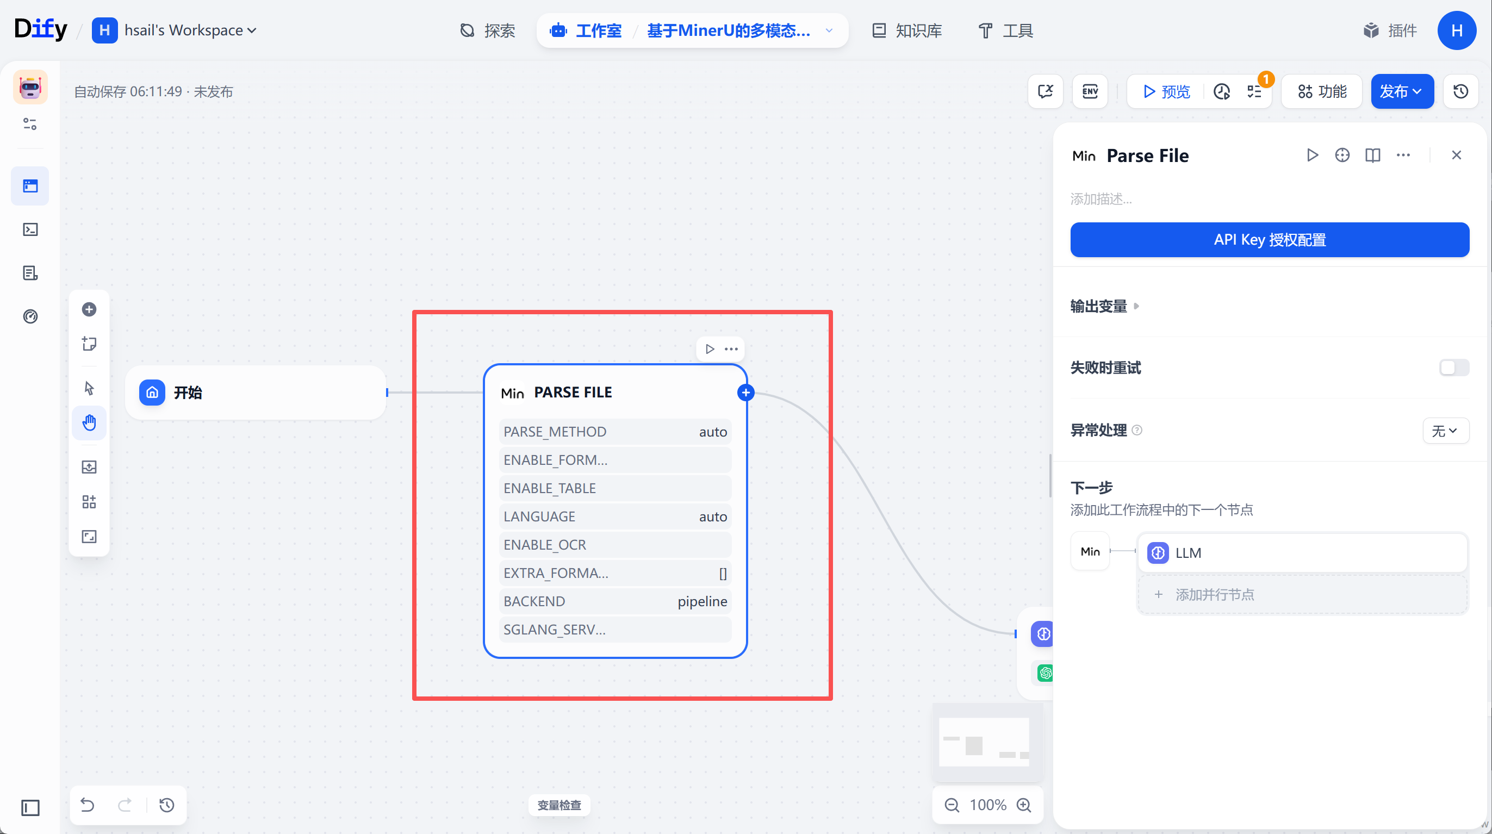The width and height of the screenshot is (1492, 834).
Task: Zoom out of the canvas
Action: click(952, 805)
